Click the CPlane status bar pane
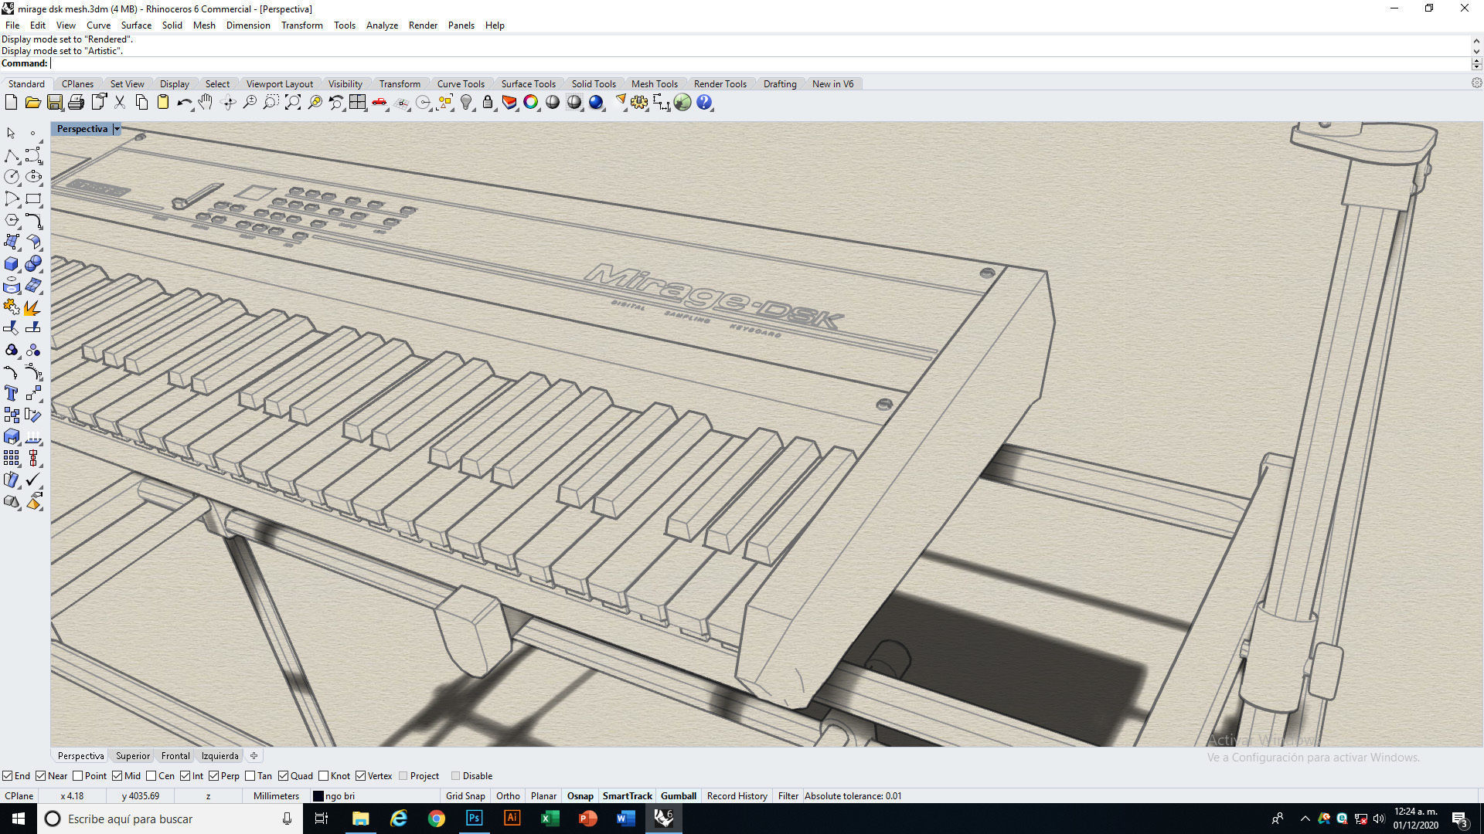This screenshot has width=1484, height=834. point(19,796)
